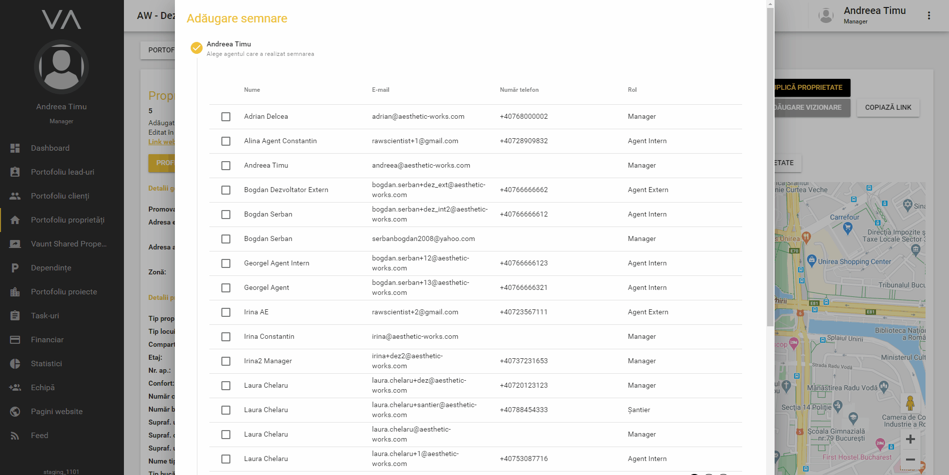The height and width of the screenshot is (475, 949).
Task: Go to Task-uri menu item
Action: coord(45,316)
